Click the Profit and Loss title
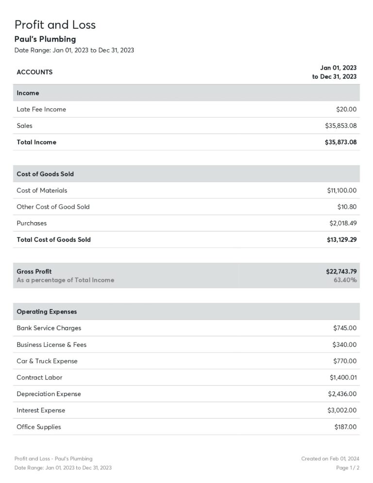373x483 pixels. (x=55, y=25)
